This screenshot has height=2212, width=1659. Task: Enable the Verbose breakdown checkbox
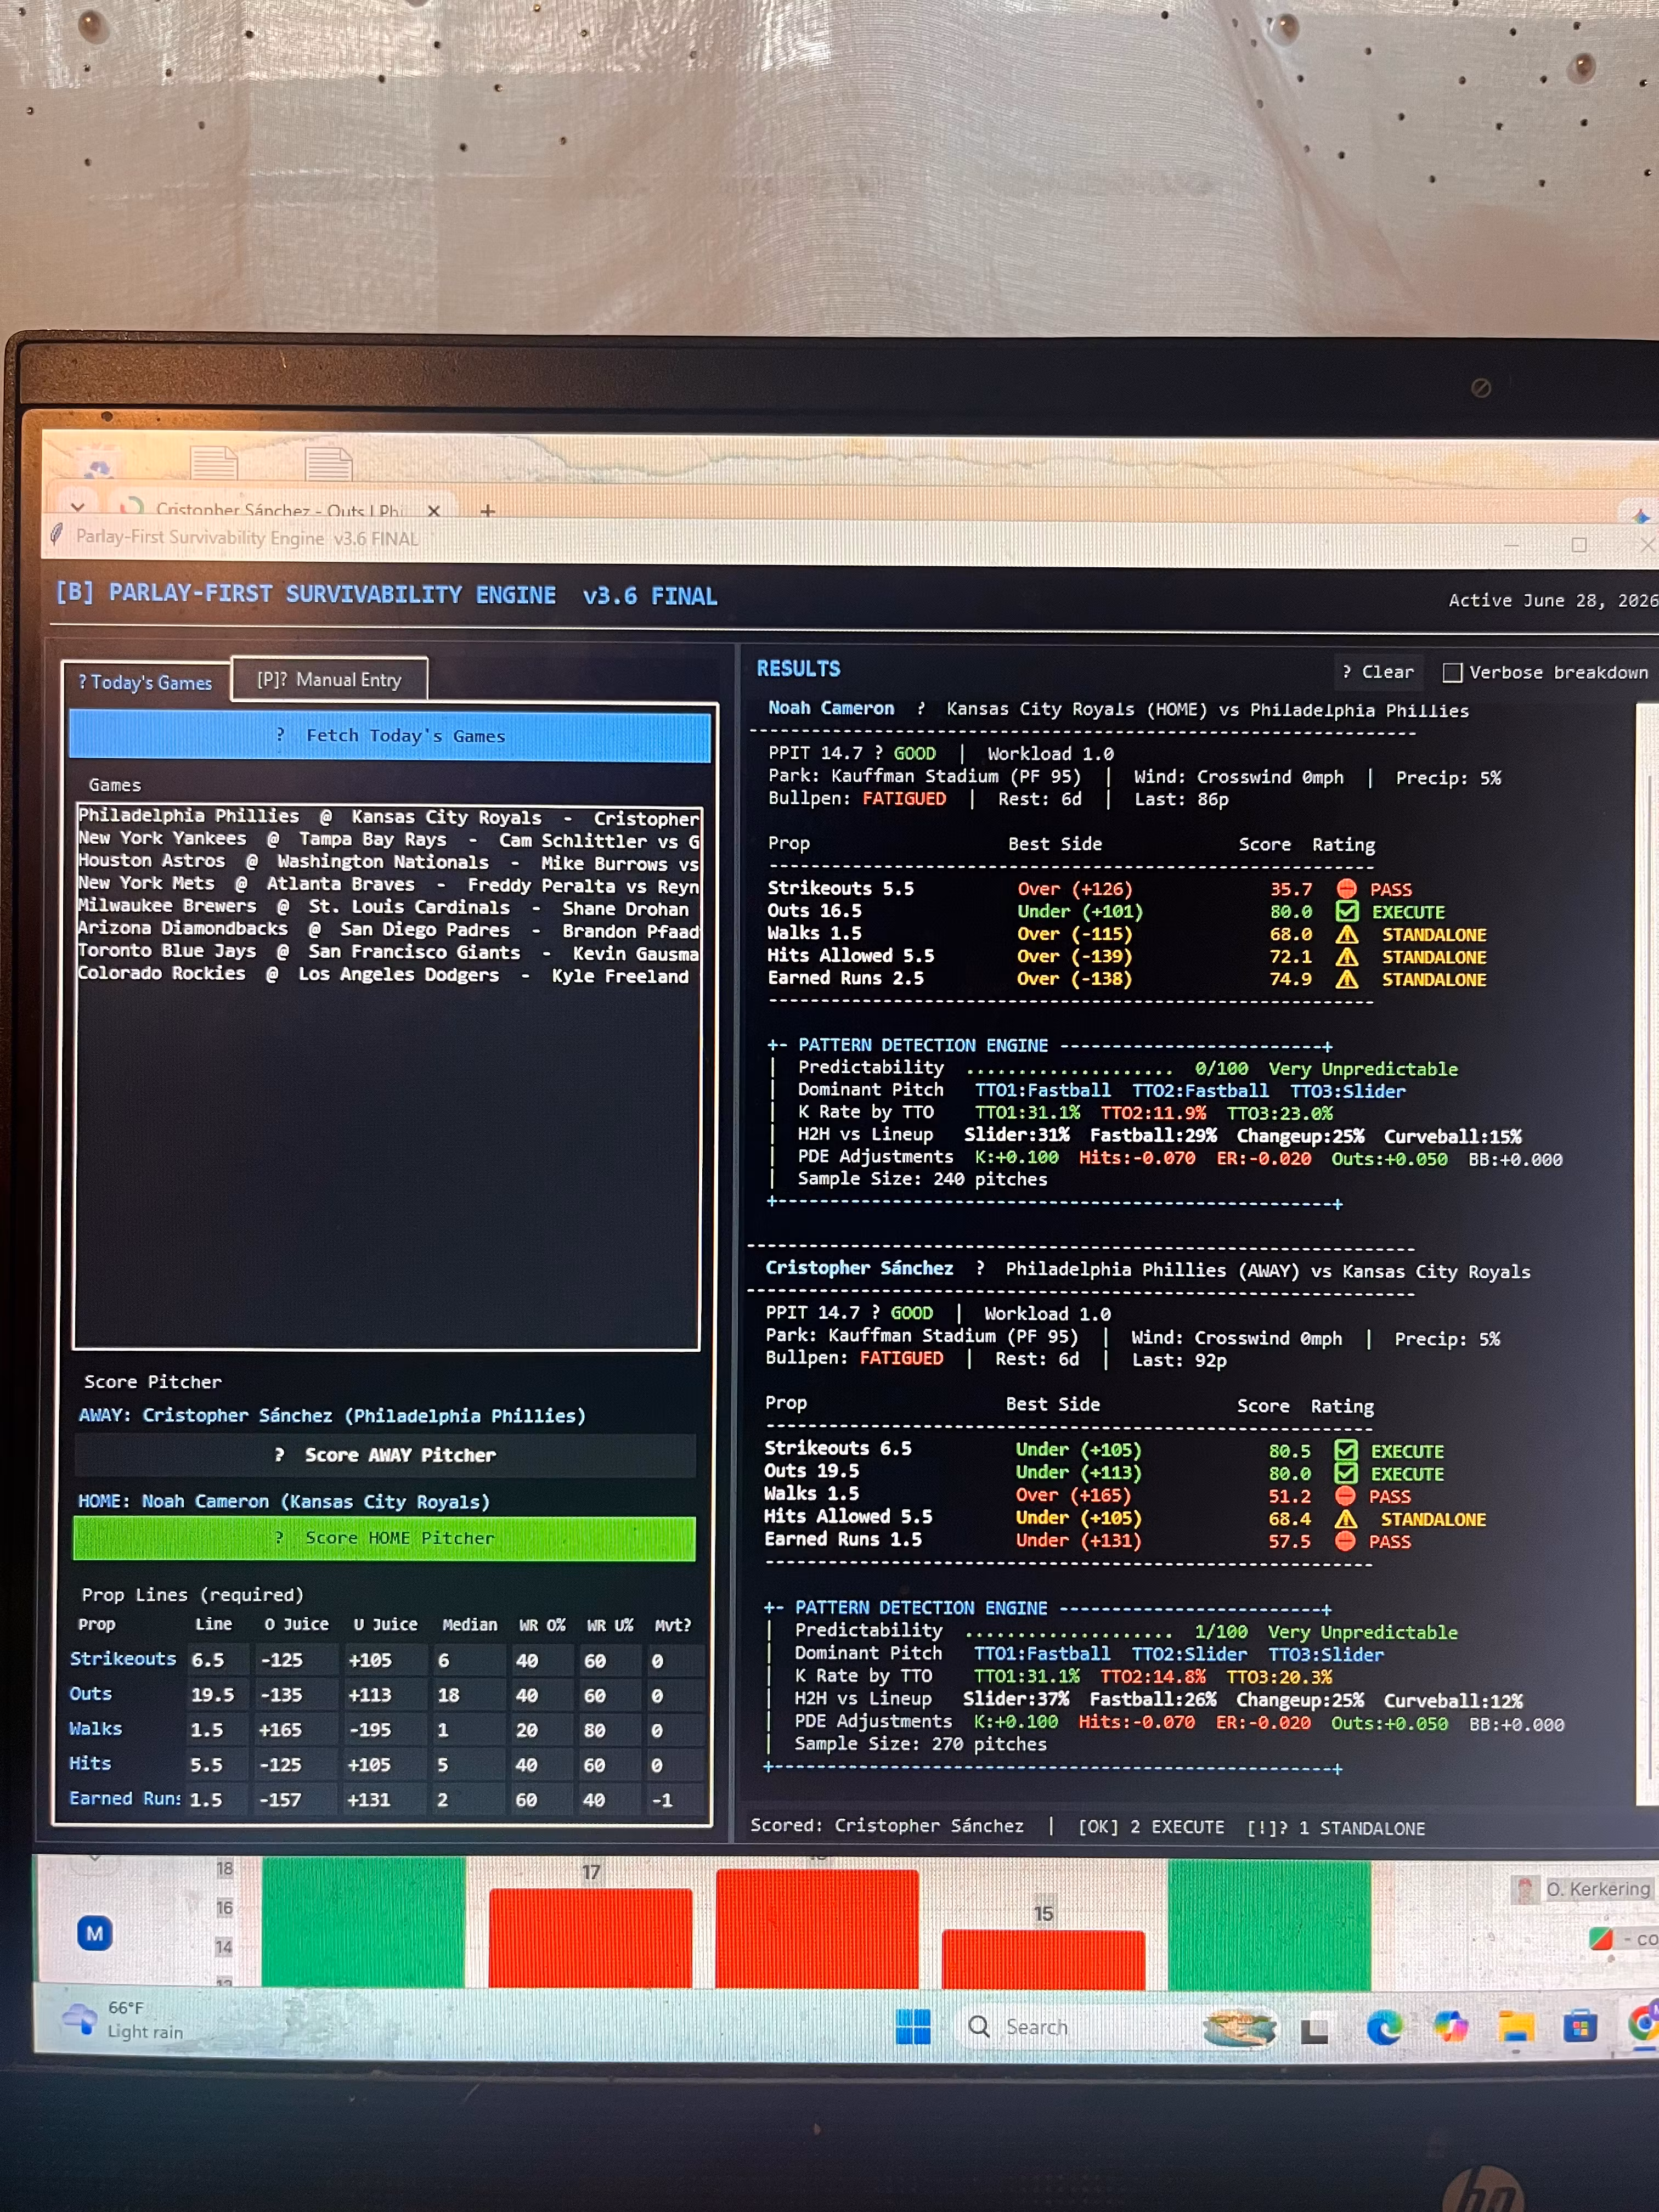tap(1452, 672)
